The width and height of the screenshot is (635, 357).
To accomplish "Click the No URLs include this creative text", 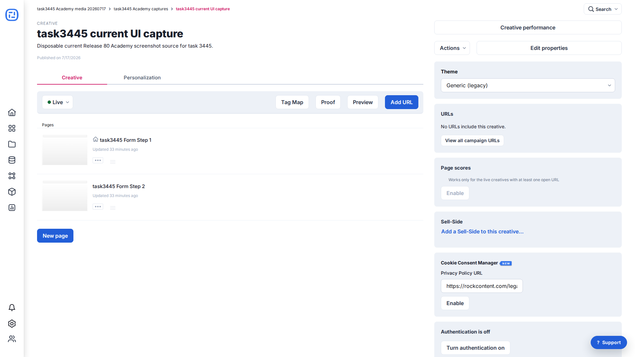I will pyautogui.click(x=473, y=127).
